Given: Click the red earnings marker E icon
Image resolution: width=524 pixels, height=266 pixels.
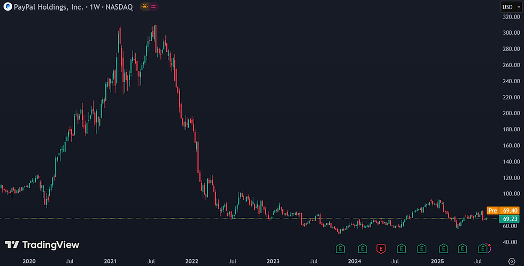Looking at the screenshot, I should click(381, 249).
